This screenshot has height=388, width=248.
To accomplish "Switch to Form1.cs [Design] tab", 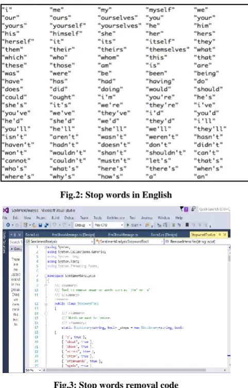I will (x=164, y=235).
